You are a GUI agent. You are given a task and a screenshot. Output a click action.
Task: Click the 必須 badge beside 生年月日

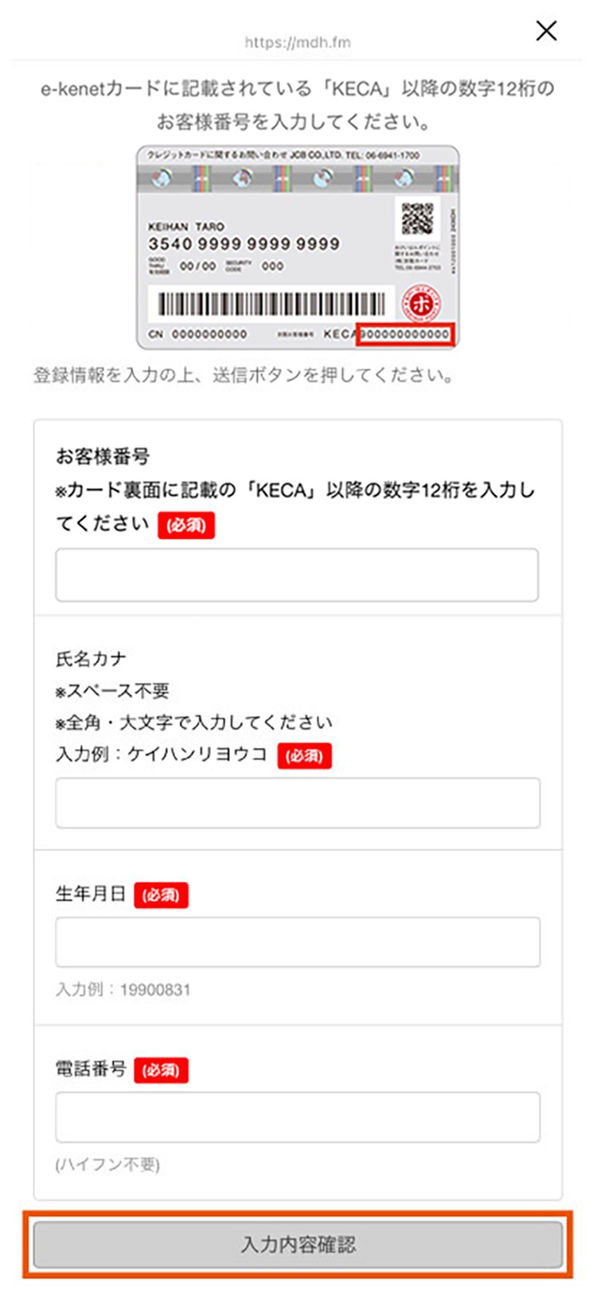pos(162,894)
